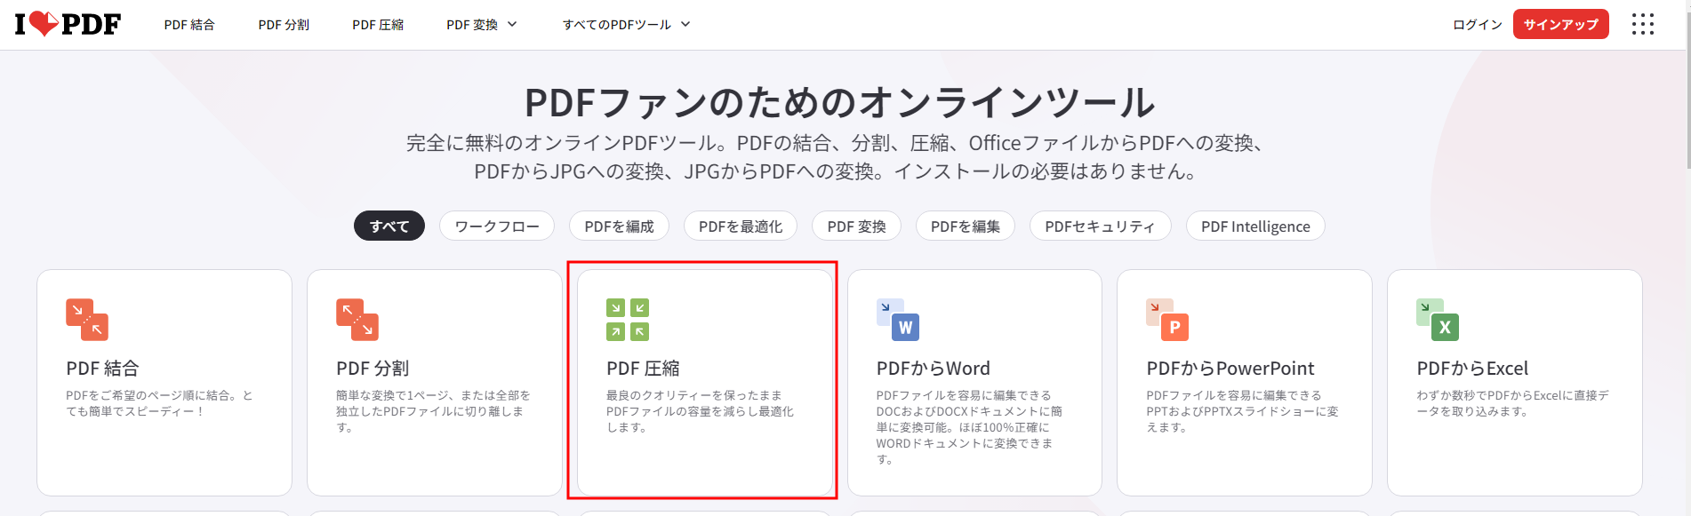Select the すべて filter tab
1691x516 pixels.
click(389, 226)
